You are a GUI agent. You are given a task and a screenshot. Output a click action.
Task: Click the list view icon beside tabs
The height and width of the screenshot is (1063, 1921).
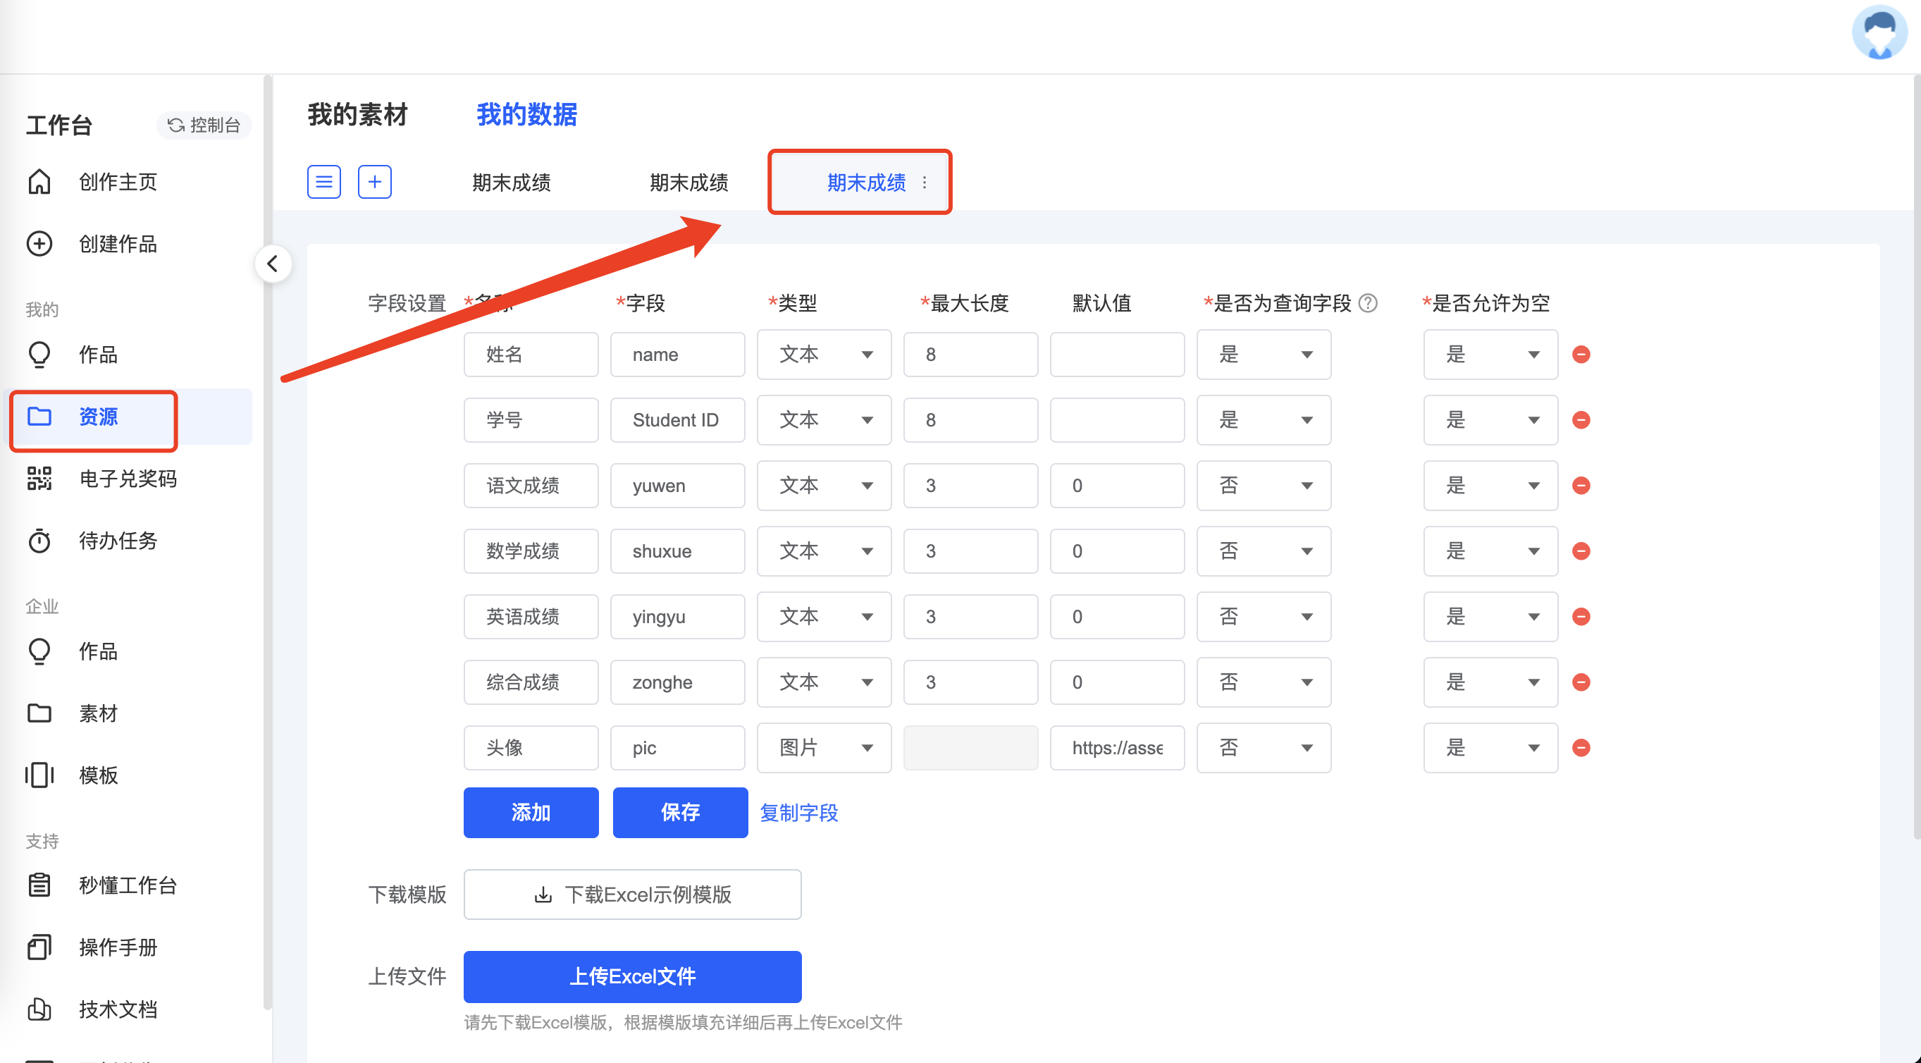click(323, 182)
